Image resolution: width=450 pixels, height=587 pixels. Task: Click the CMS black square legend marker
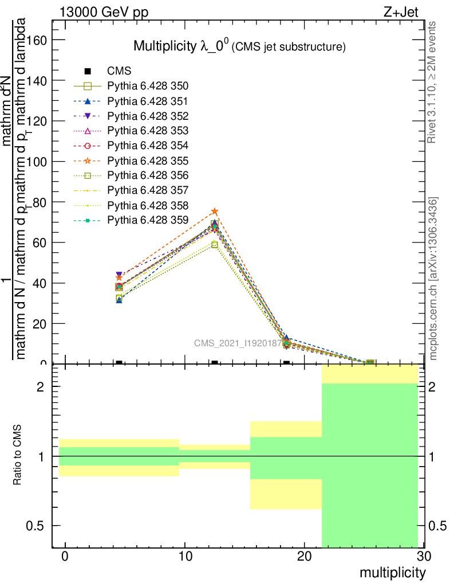click(x=88, y=71)
